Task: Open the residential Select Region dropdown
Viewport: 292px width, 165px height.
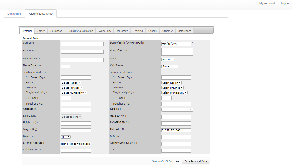Action: pyautogui.click(x=71, y=82)
